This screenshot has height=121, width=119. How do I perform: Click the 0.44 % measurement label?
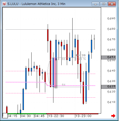tap(80, 59)
